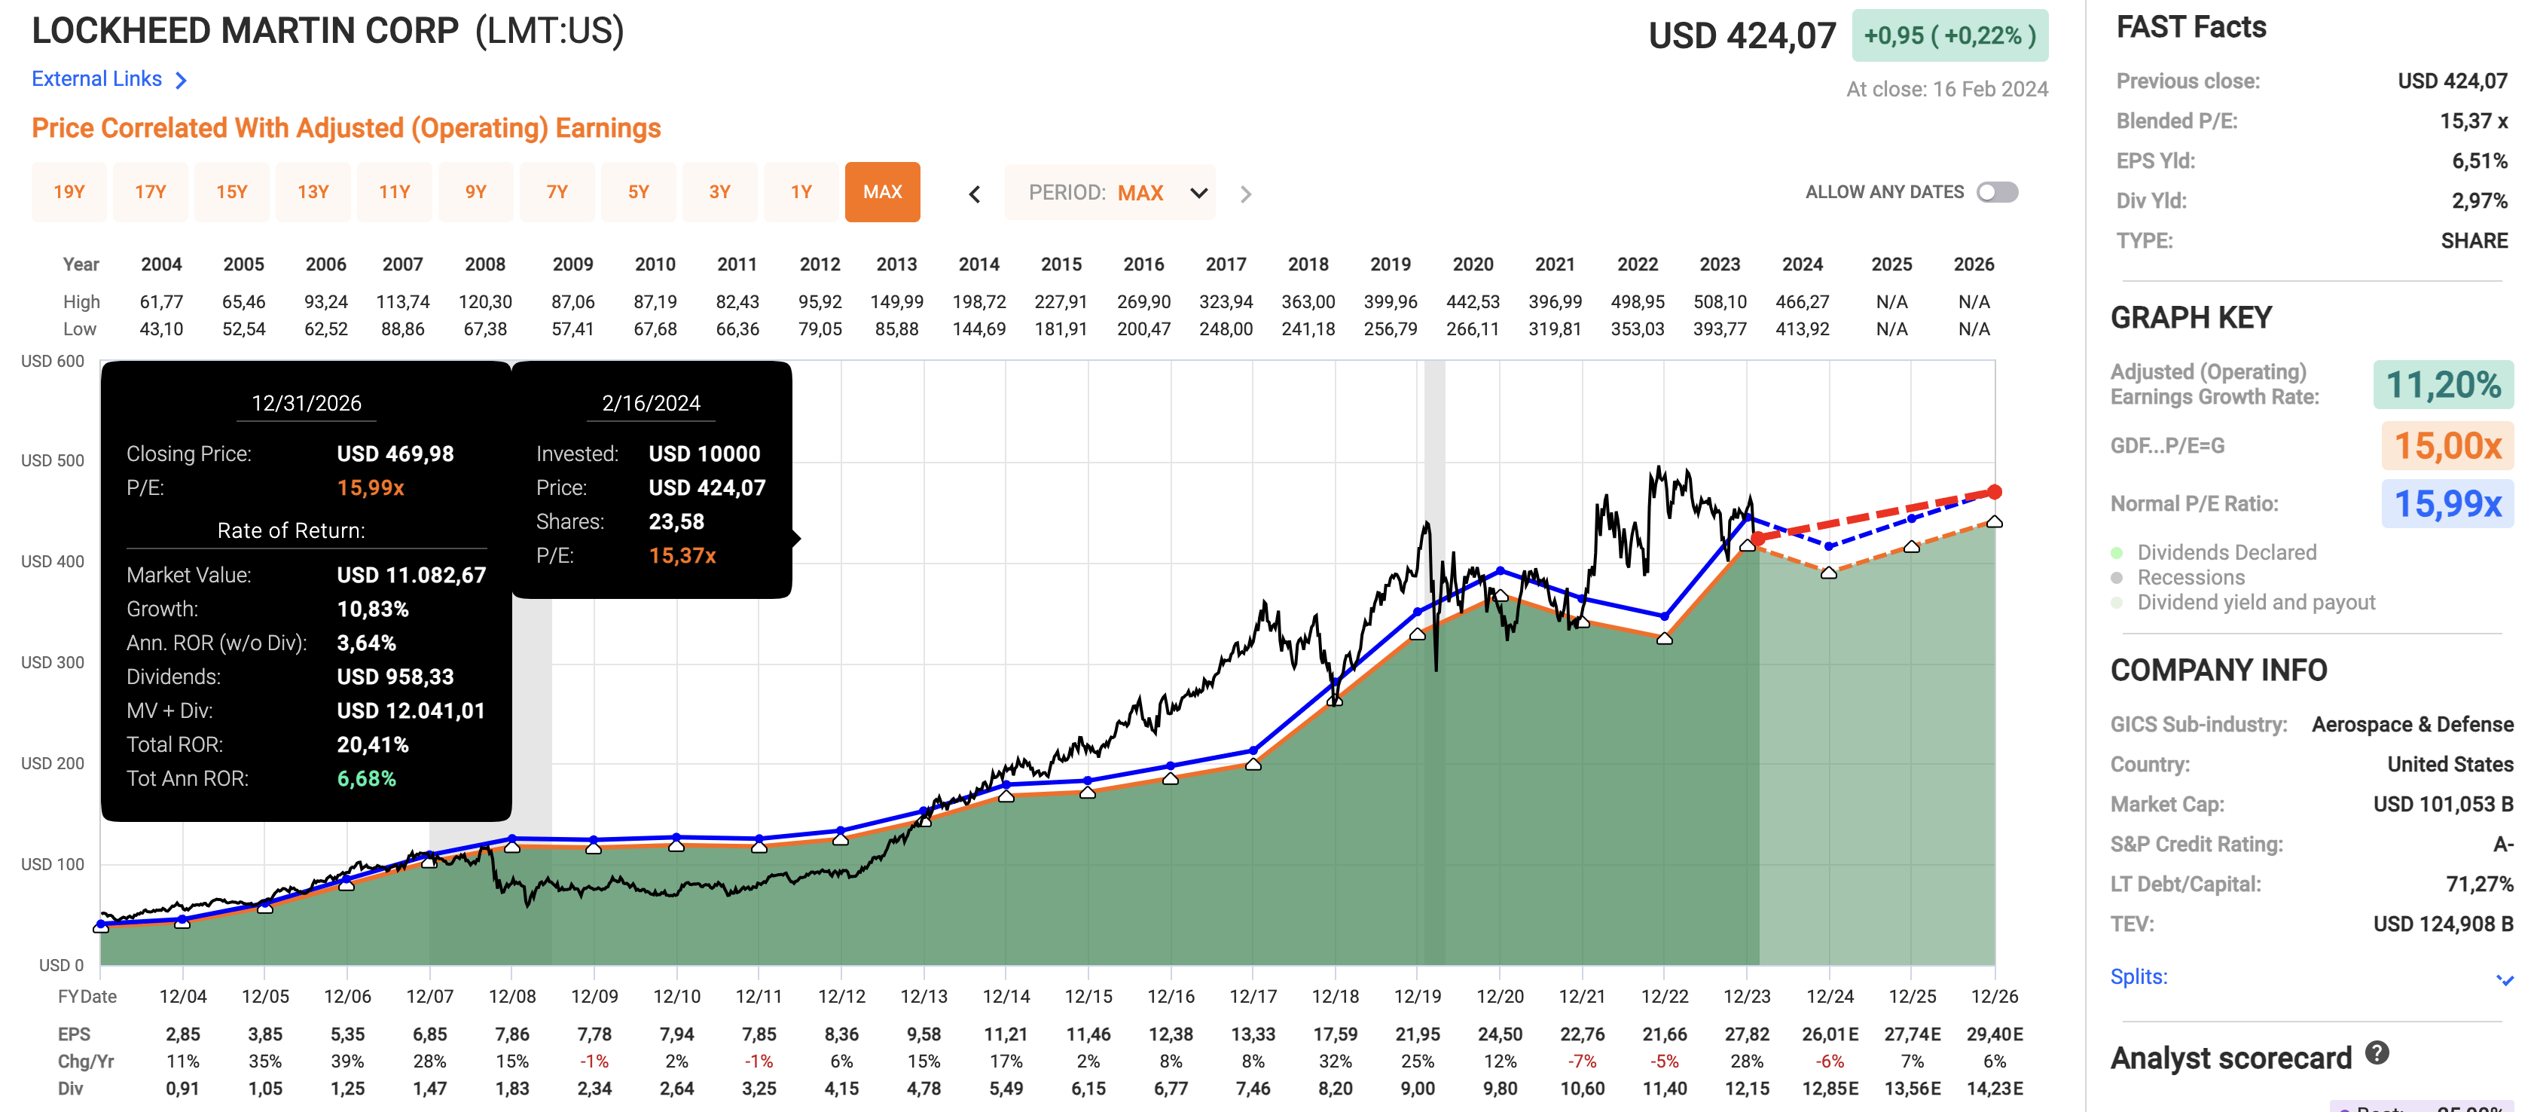
Task: Switch to the 13Y timeframe
Action: tap(313, 192)
